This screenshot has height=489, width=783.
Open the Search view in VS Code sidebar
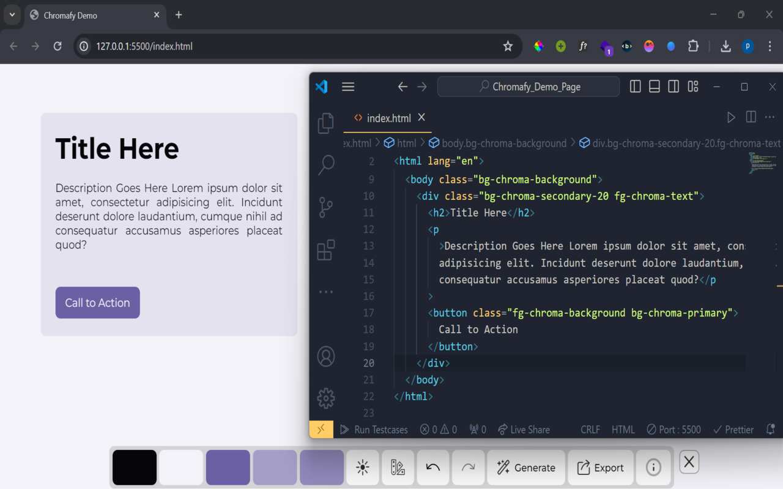click(325, 164)
